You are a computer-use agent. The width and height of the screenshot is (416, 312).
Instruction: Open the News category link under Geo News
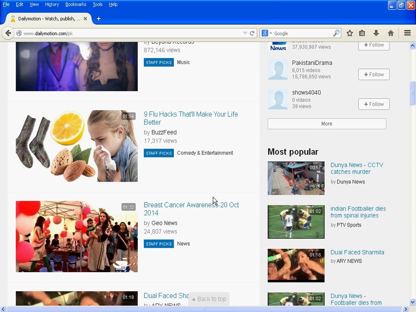[x=183, y=244]
